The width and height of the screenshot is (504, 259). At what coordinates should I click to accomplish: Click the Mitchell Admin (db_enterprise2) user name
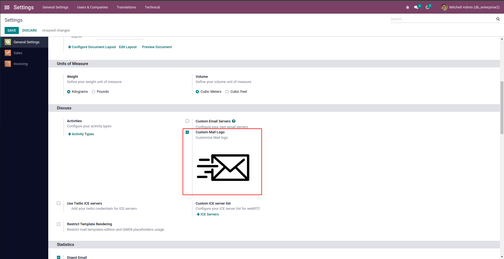pyautogui.click(x=474, y=7)
